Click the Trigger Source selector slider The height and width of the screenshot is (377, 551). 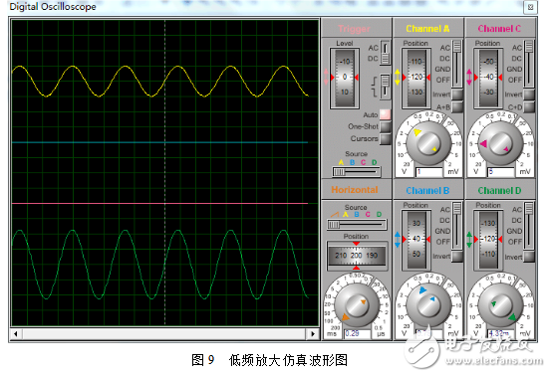coord(357,172)
